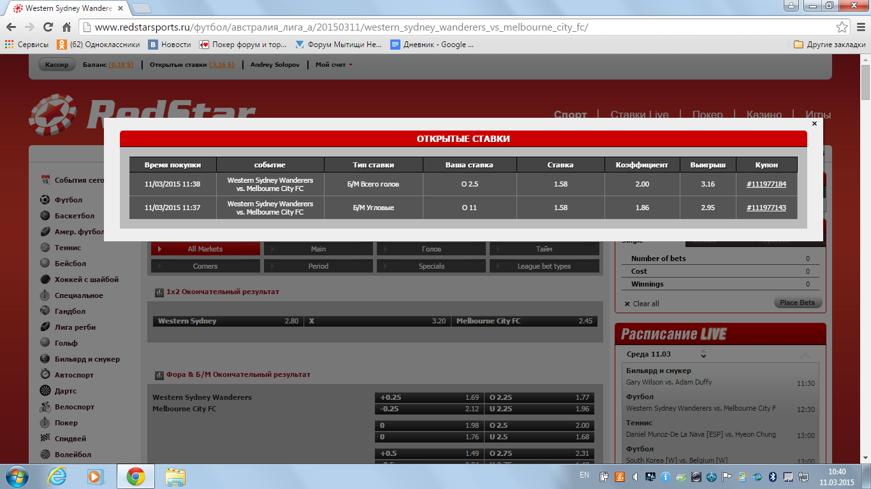Select the Покер top menu item
871x489 pixels.
point(707,115)
